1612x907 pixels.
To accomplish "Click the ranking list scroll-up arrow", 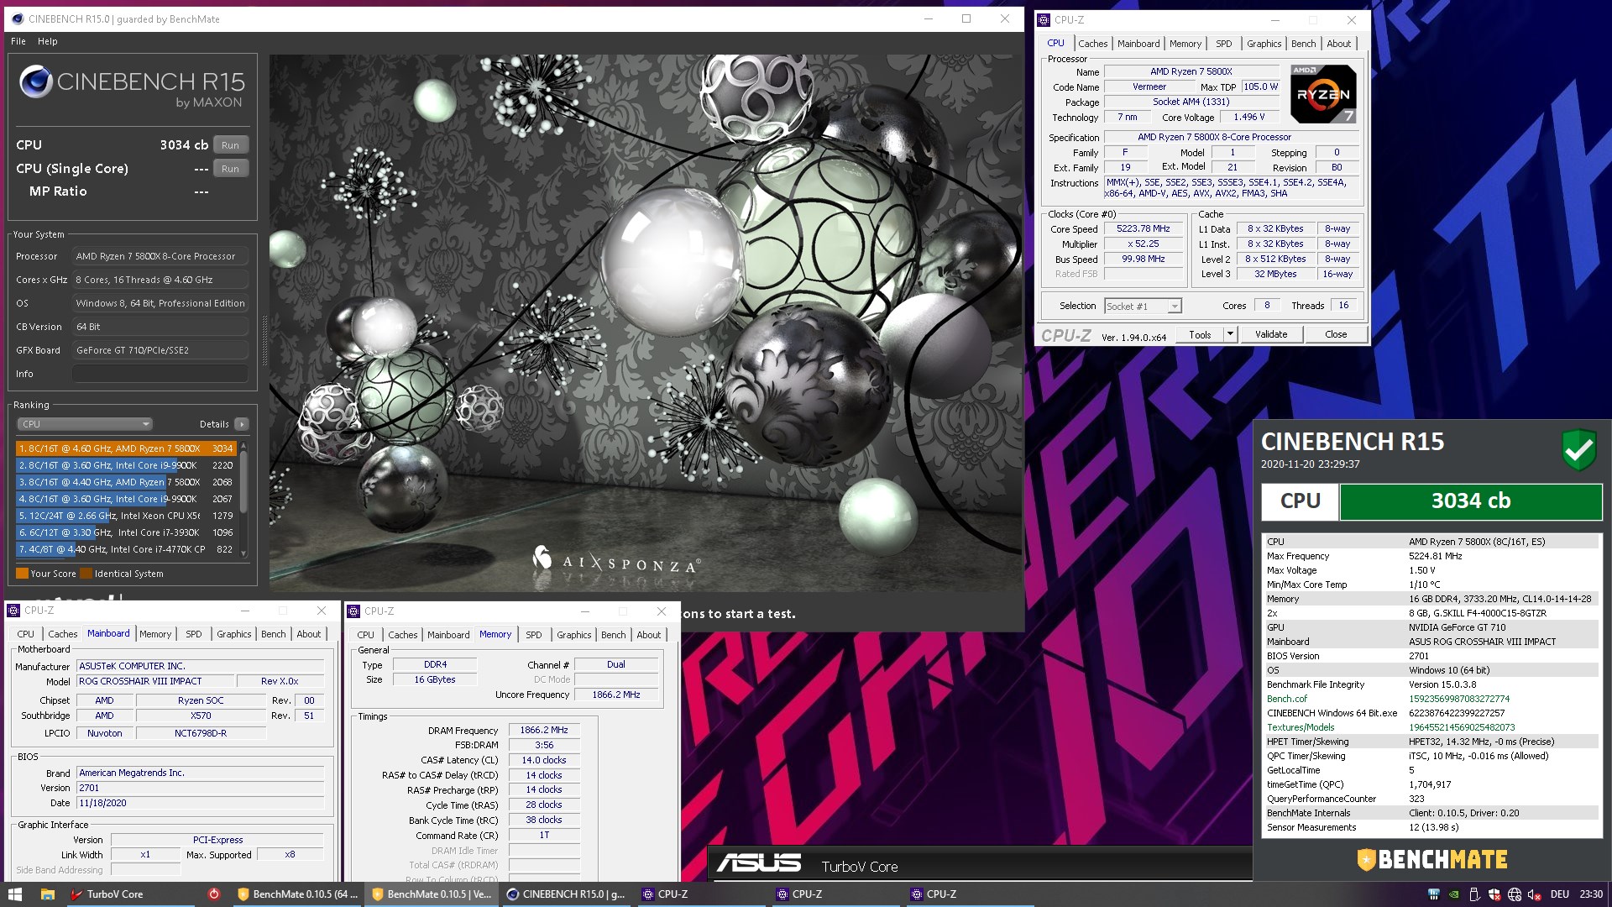I will click(243, 446).
